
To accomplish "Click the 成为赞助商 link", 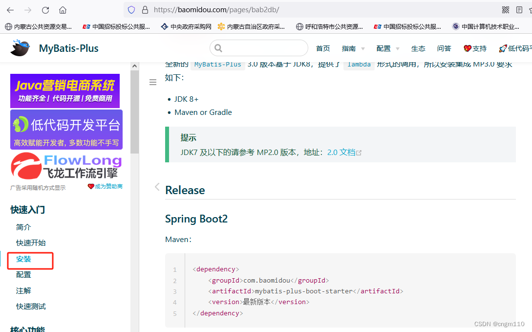I will (105, 186).
